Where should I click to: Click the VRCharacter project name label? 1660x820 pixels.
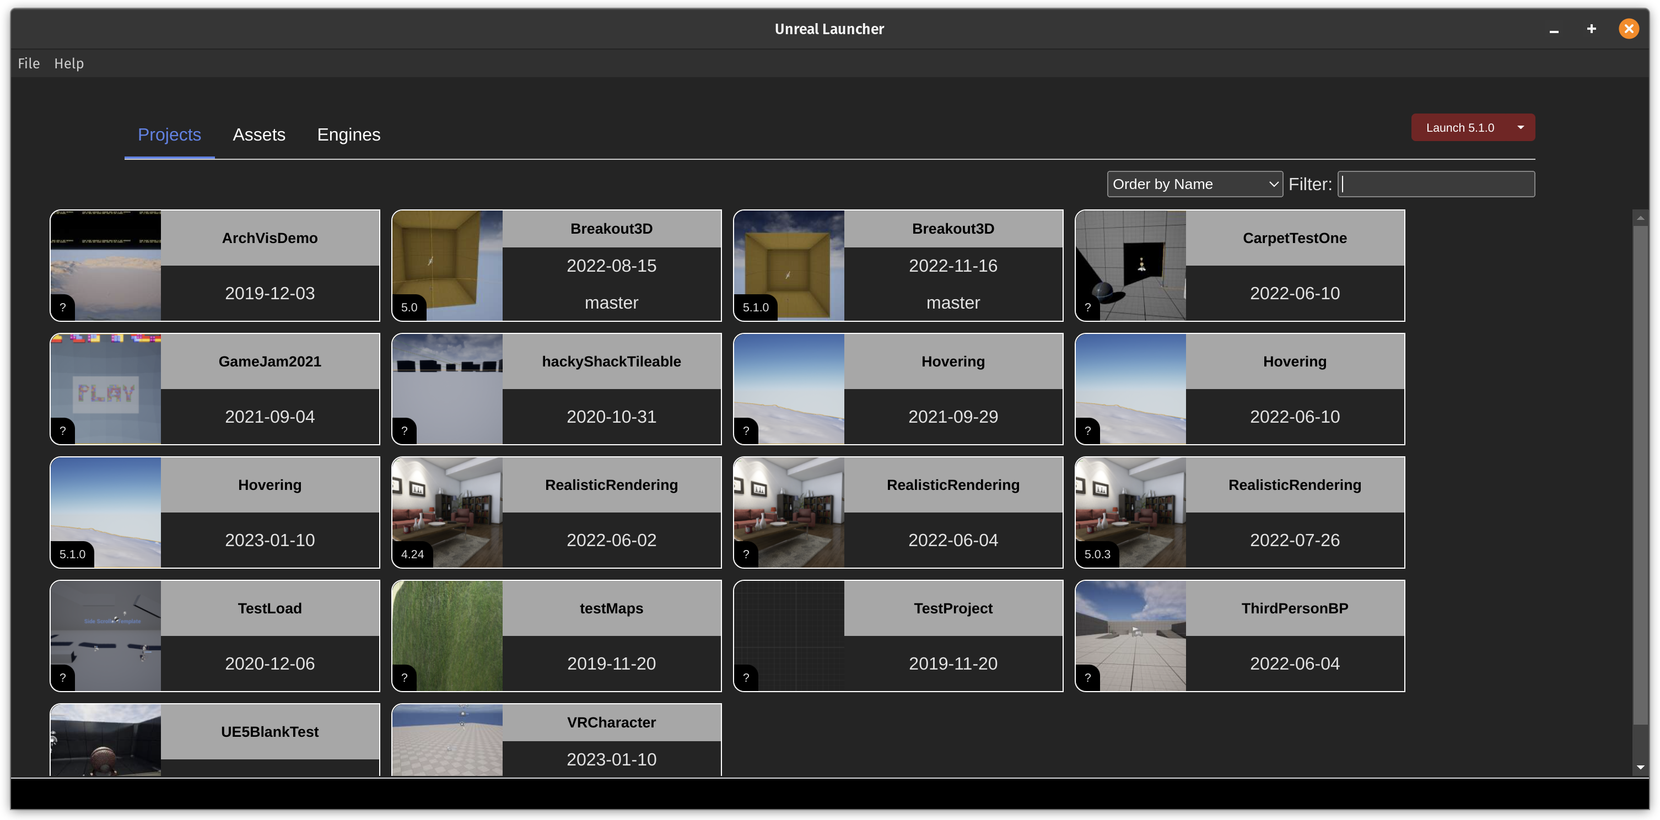click(x=611, y=722)
